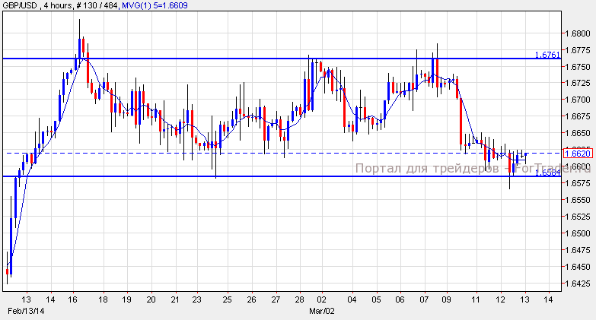This screenshot has width=596, height=320.
Task: Click the 1.6761 resistance line label
Action: 547,55
